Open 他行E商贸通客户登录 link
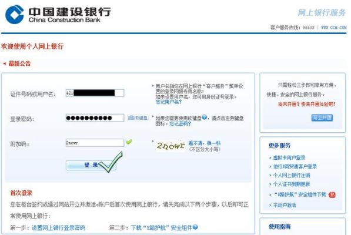The image size is (351, 235). pos(295,167)
